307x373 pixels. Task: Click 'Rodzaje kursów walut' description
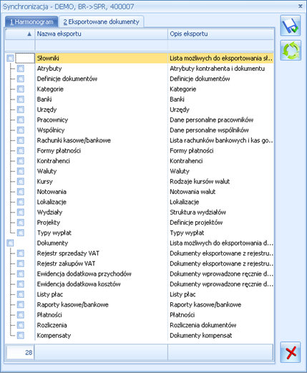200,181
